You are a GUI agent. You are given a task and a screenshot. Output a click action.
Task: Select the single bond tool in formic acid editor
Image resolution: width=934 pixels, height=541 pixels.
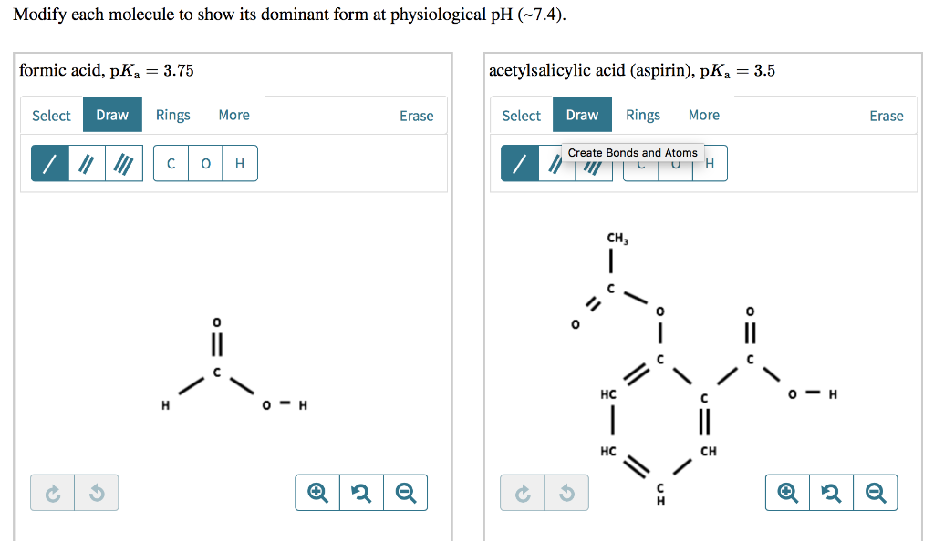coord(50,162)
